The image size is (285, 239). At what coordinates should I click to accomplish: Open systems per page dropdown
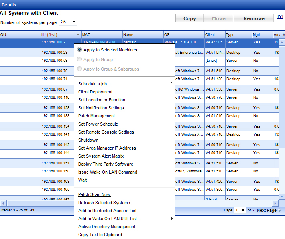[x=68, y=22]
